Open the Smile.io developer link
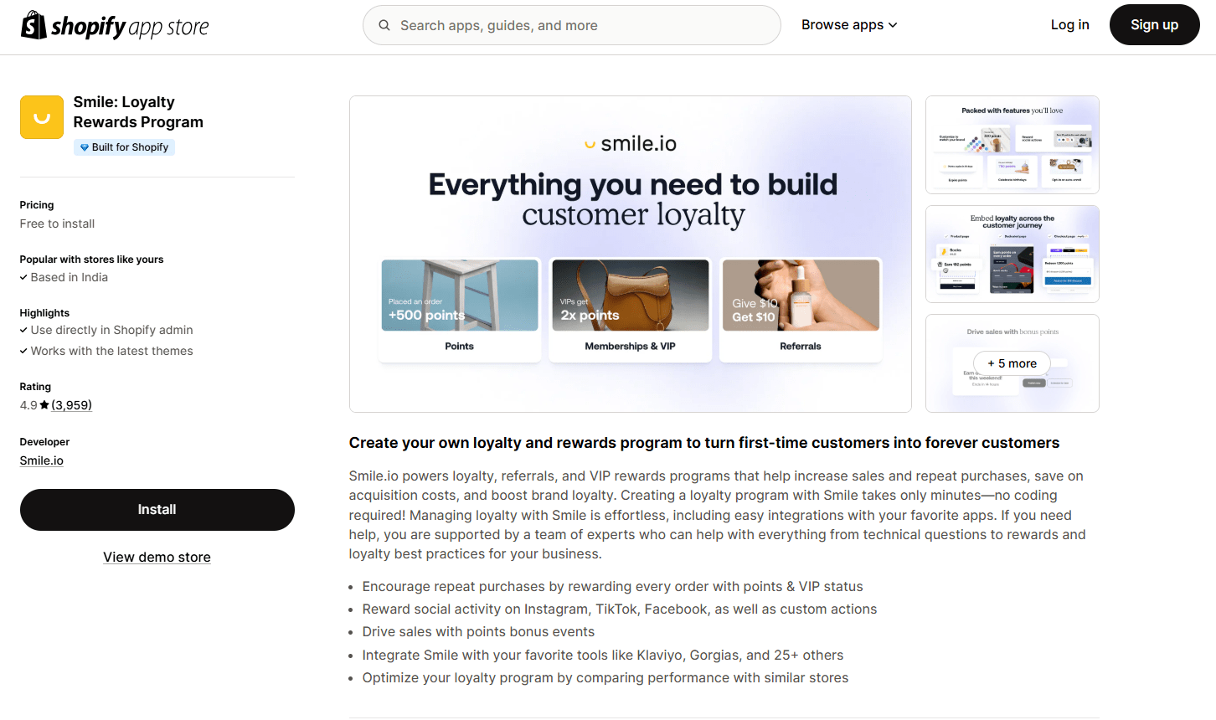Image resolution: width=1216 pixels, height=720 pixels. pos(42,460)
